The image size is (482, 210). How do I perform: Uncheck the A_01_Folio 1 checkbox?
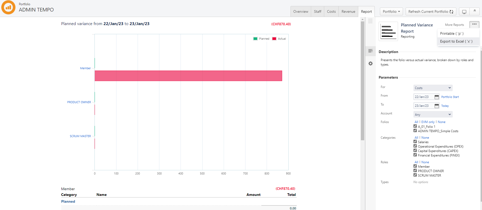point(415,126)
